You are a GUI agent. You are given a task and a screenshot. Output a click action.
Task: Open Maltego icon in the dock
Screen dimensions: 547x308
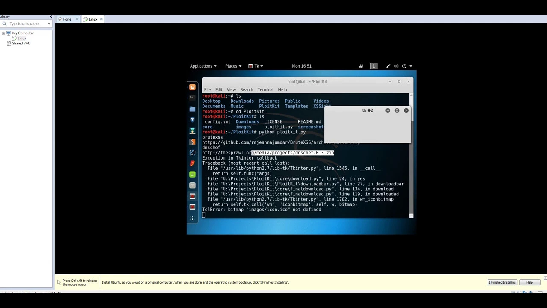(x=192, y=153)
